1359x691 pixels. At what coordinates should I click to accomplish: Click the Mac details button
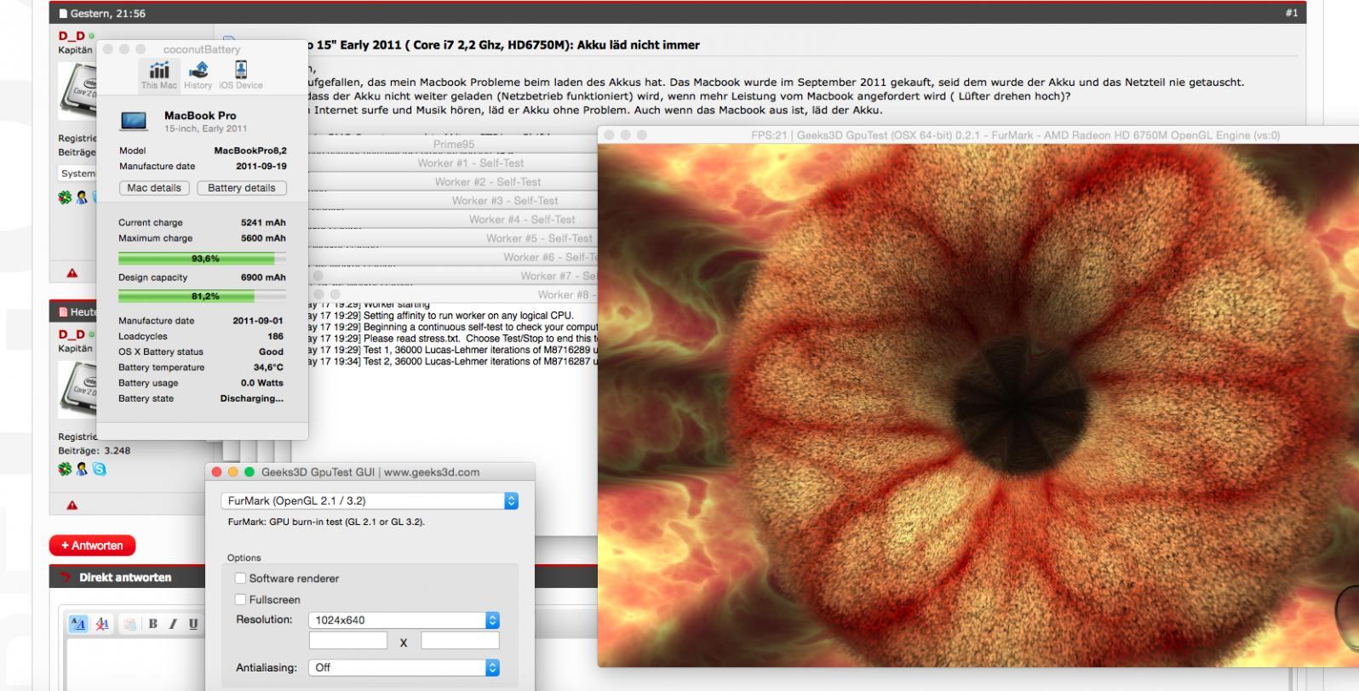[154, 188]
